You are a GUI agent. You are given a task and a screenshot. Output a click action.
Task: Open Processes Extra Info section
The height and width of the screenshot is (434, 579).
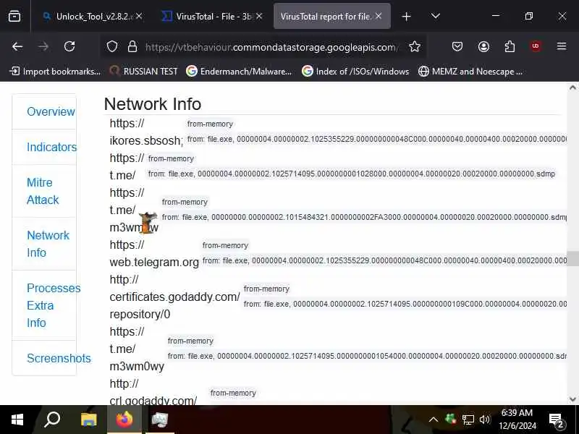54,305
